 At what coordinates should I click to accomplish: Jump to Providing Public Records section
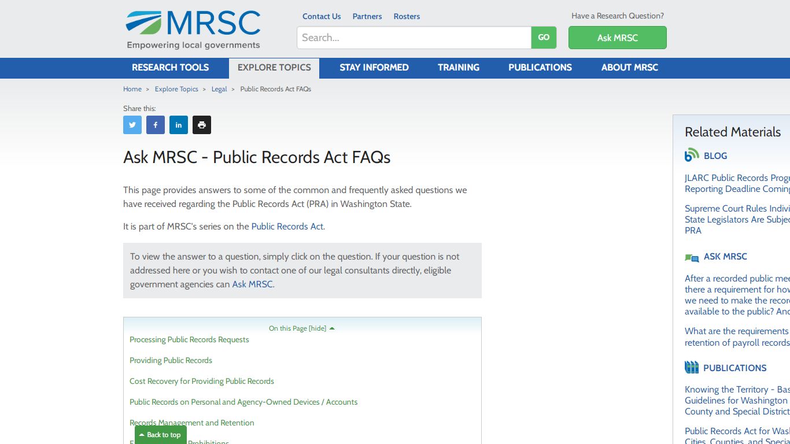(x=171, y=361)
